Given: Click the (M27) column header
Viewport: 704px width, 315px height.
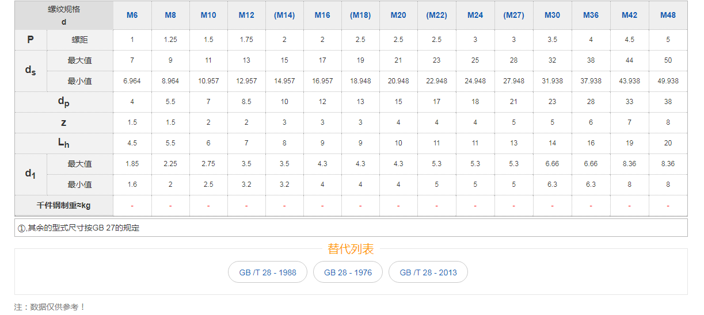Looking at the screenshot, I should click(x=513, y=16).
